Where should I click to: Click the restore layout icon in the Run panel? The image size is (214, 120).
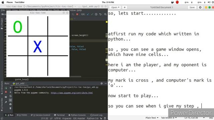(x=6, y=97)
